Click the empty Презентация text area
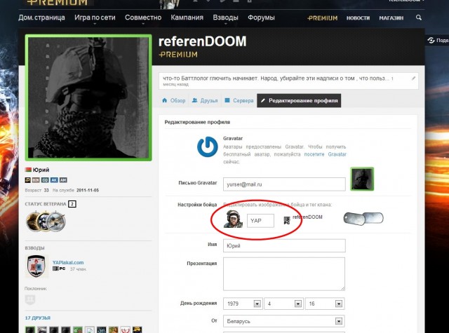Screen dimensions: 449x333 click(284, 274)
